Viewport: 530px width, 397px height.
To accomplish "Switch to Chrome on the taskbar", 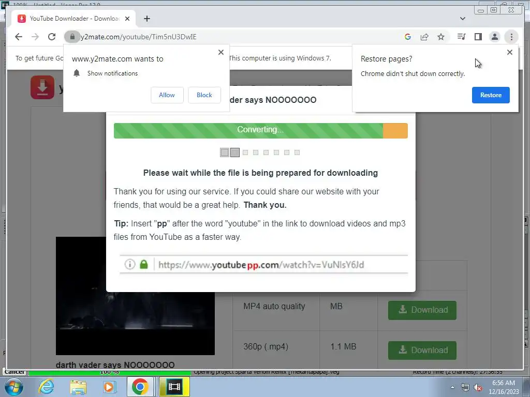I will (x=140, y=387).
